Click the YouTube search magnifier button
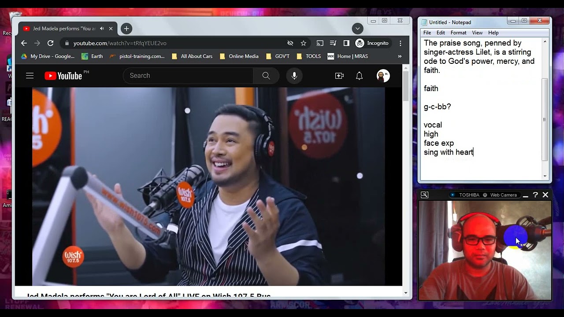Screen dimensions: 564x317 [266, 76]
